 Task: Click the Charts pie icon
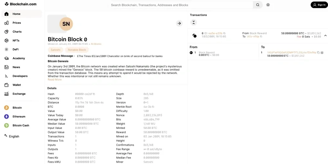point(6,32)
